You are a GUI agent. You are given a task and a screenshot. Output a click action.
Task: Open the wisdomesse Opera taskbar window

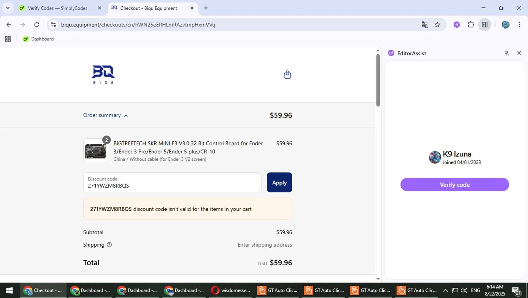tap(231, 290)
